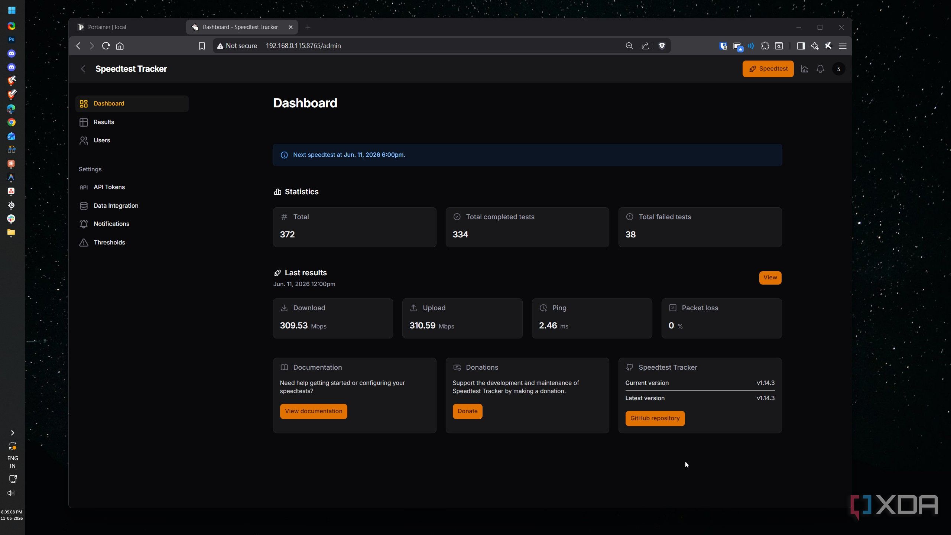Open File Explorer from the taskbar

12,233
